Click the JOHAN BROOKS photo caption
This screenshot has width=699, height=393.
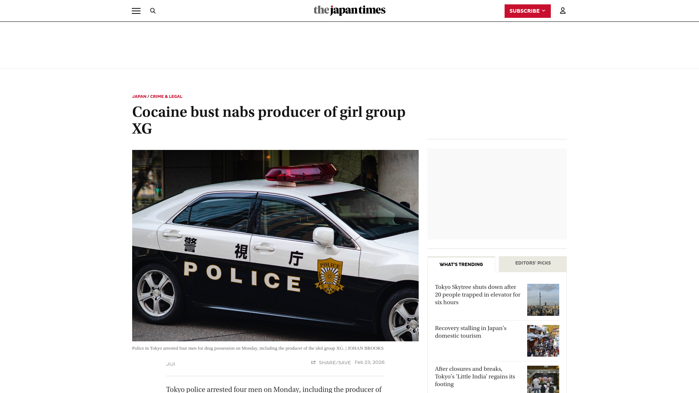click(258, 348)
